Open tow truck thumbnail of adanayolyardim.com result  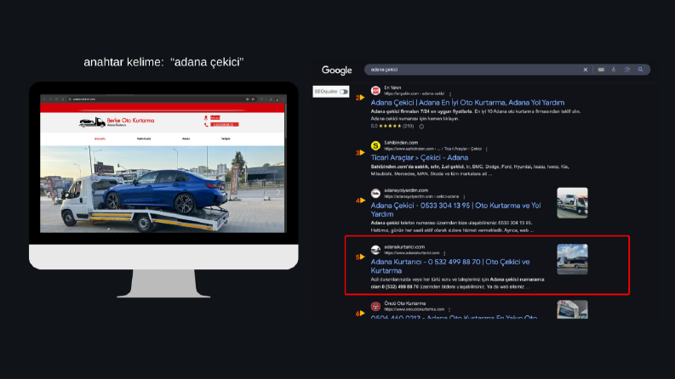tap(572, 203)
